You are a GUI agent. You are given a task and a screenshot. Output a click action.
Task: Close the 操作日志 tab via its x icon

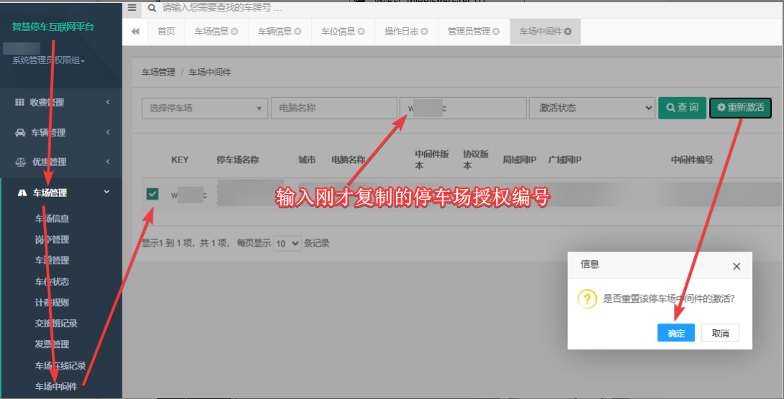coord(424,32)
